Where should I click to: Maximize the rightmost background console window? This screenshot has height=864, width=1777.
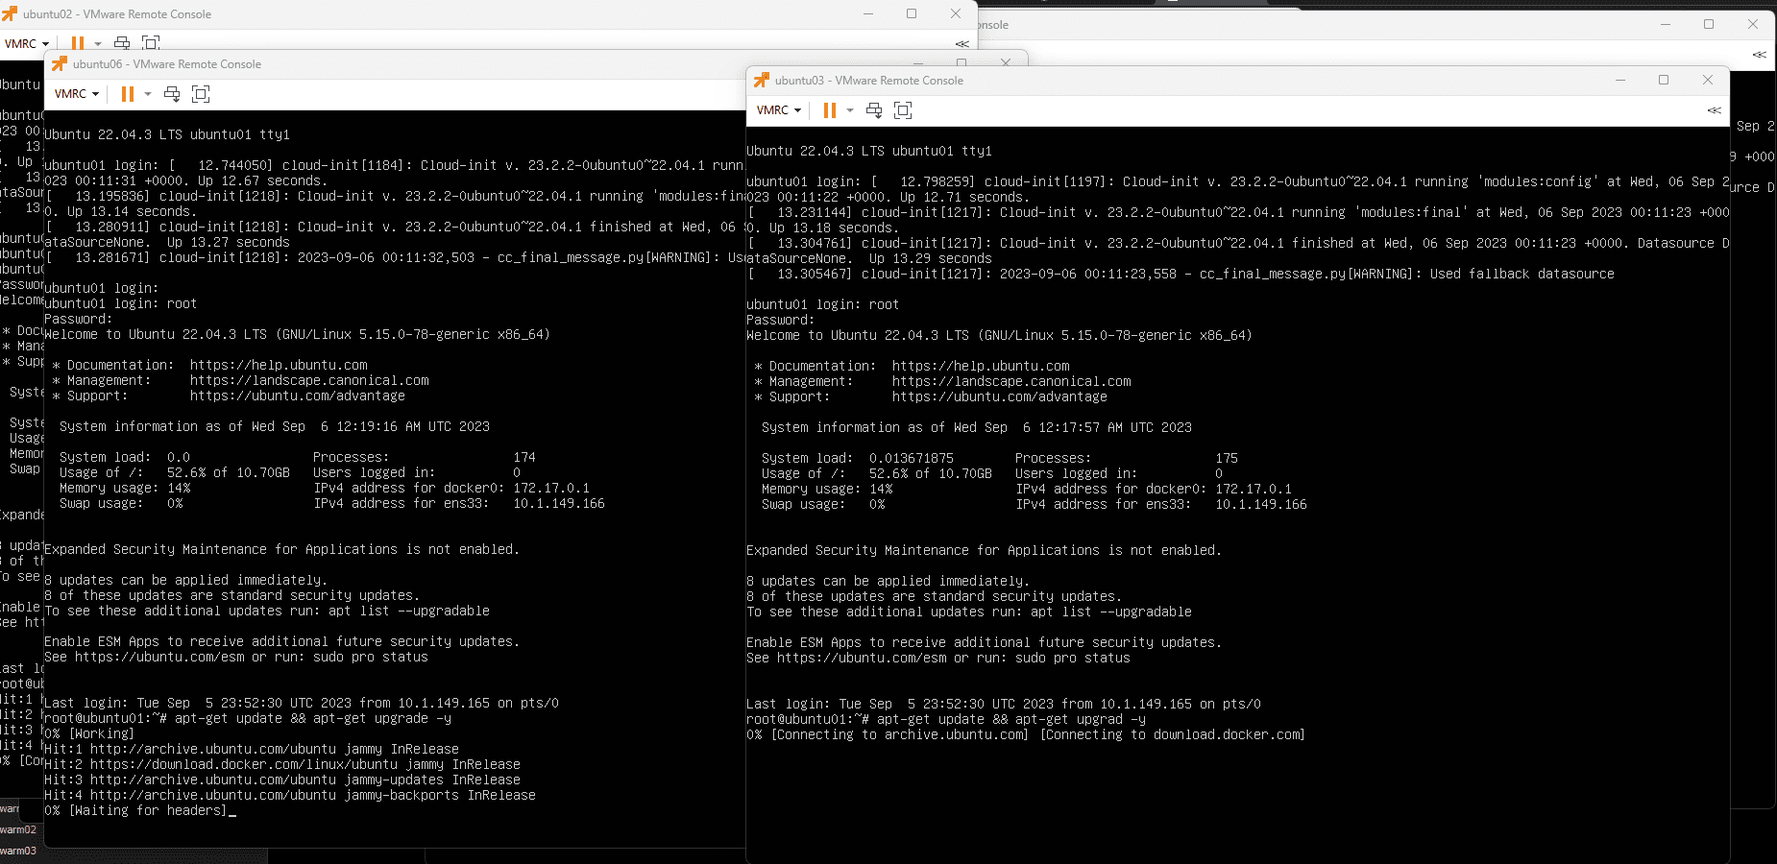coord(1709,24)
